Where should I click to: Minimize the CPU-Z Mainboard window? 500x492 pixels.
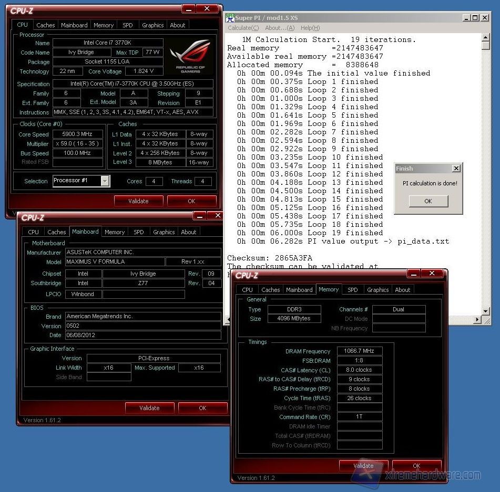click(x=200, y=215)
